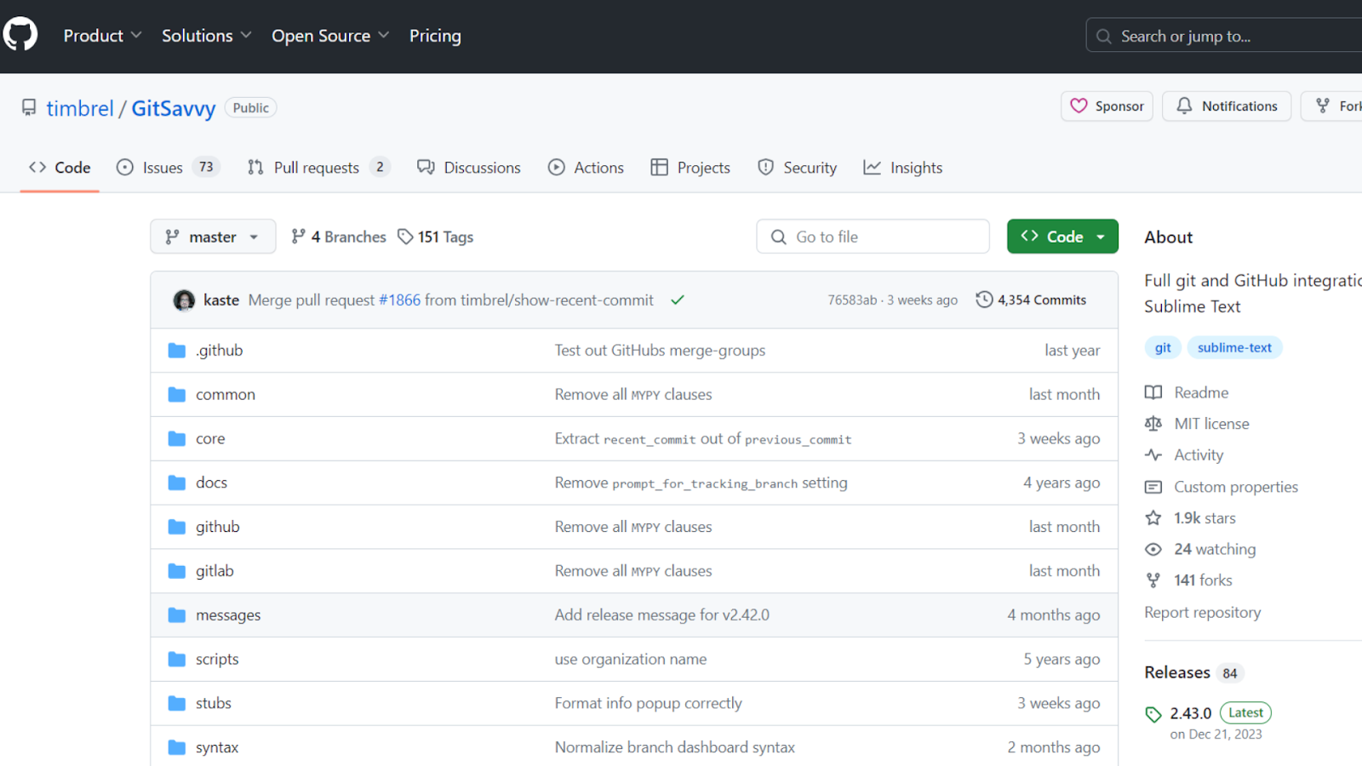Click the stubs folder icon

pyautogui.click(x=177, y=704)
